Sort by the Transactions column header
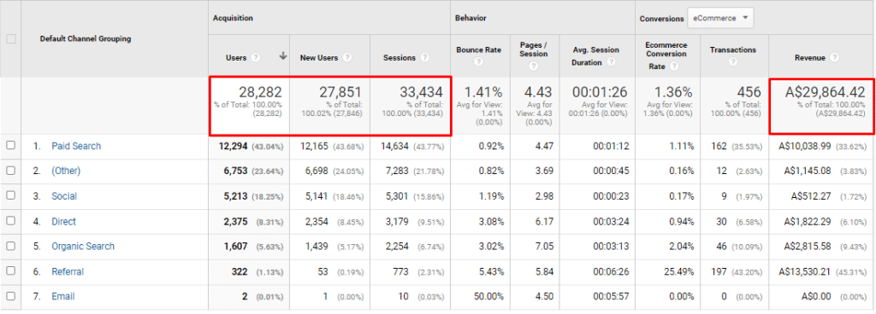Image resolution: width=876 pixels, height=314 pixels. 733,49
